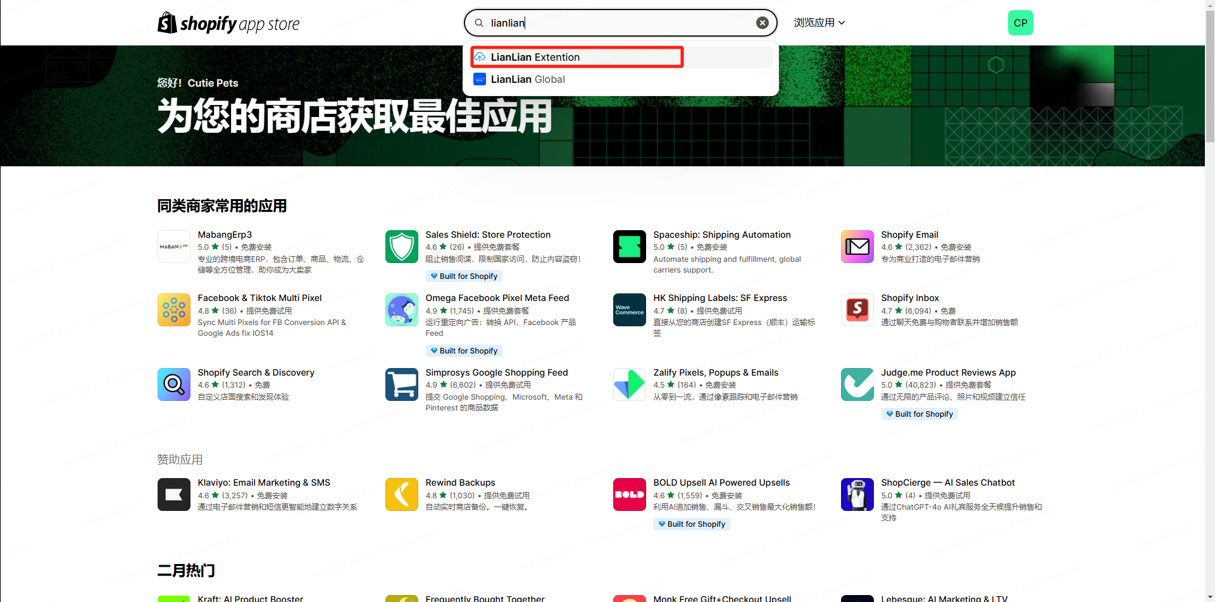Open the Shopify Email title link
Screen dimensions: 1215x602
pos(909,235)
